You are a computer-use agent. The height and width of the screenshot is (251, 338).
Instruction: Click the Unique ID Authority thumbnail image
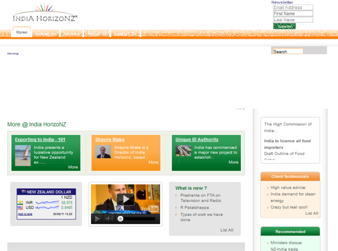click(183, 151)
